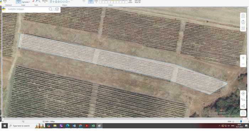249x140 pixels.
Task: Open the Size dropdown in Paint
Action: pyautogui.click(x=84, y=1)
